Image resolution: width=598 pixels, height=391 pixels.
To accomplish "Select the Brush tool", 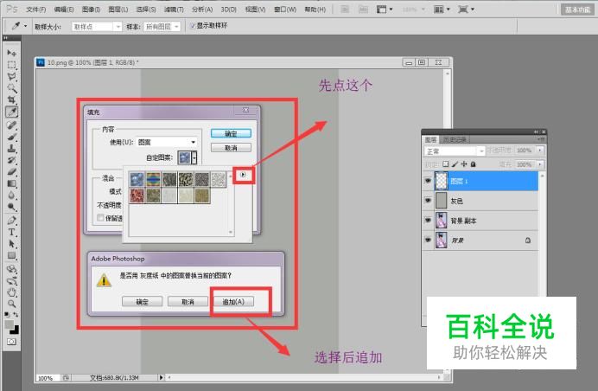I will [x=12, y=137].
